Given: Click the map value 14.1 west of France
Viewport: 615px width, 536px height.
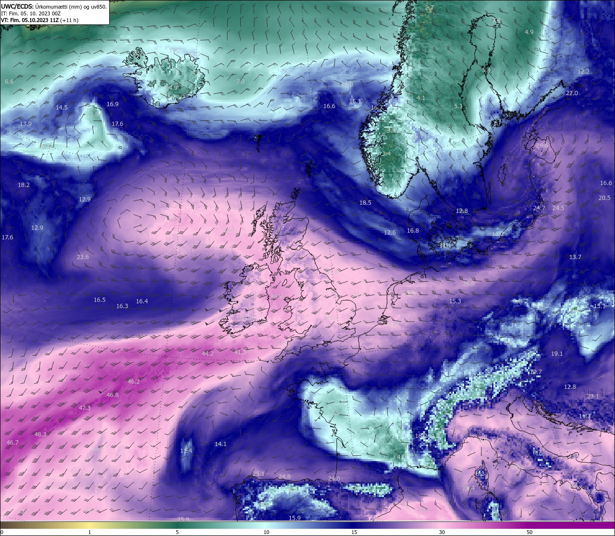Looking at the screenshot, I should pyautogui.click(x=221, y=444).
